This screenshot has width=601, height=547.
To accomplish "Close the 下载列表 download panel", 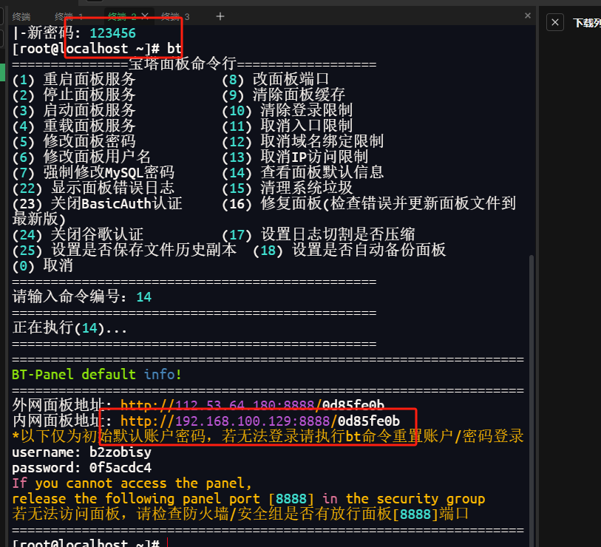I will coord(555,23).
